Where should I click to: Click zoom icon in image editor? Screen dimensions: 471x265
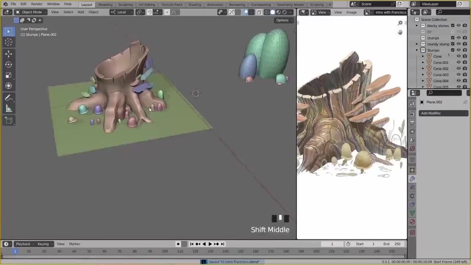[400, 23]
